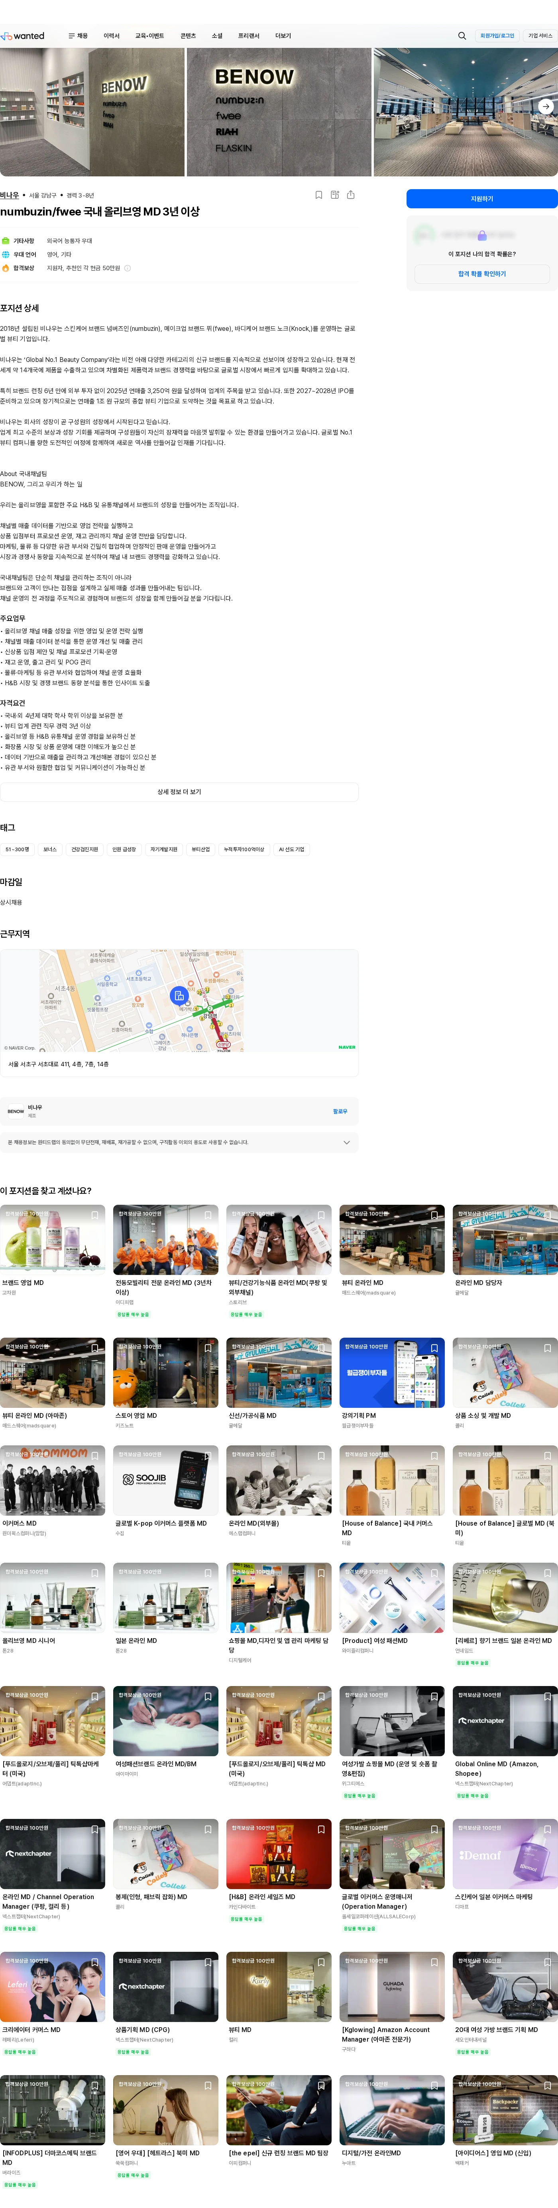The image size is (558, 2208).
Task: Open the BENOW brand list sign photo
Action: coord(279,112)
